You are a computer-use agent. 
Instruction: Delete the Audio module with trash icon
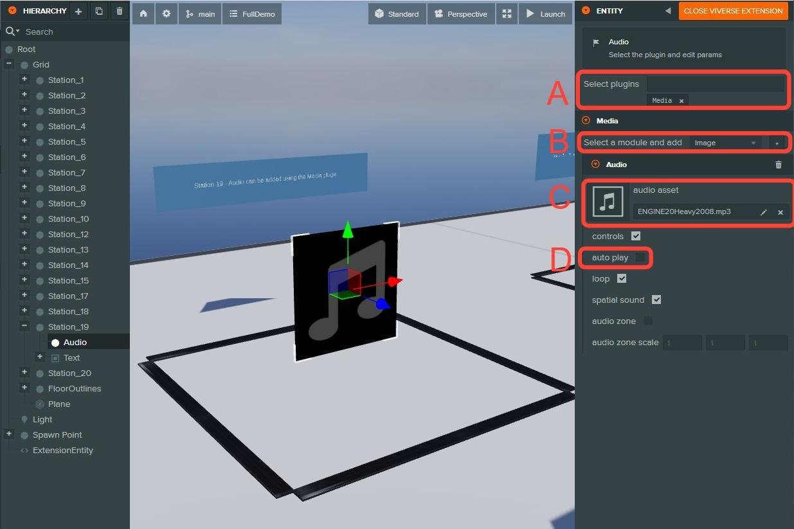[779, 165]
